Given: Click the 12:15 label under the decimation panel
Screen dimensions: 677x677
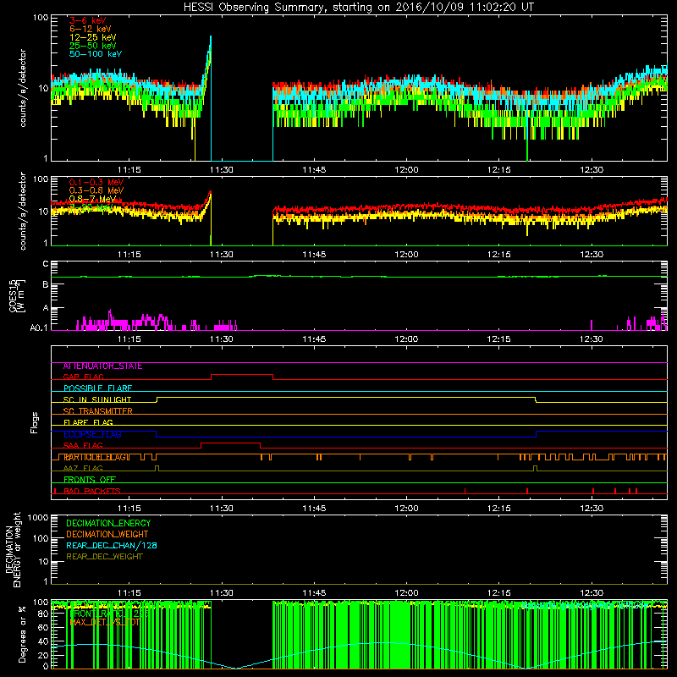Looking at the screenshot, I should pos(498,593).
